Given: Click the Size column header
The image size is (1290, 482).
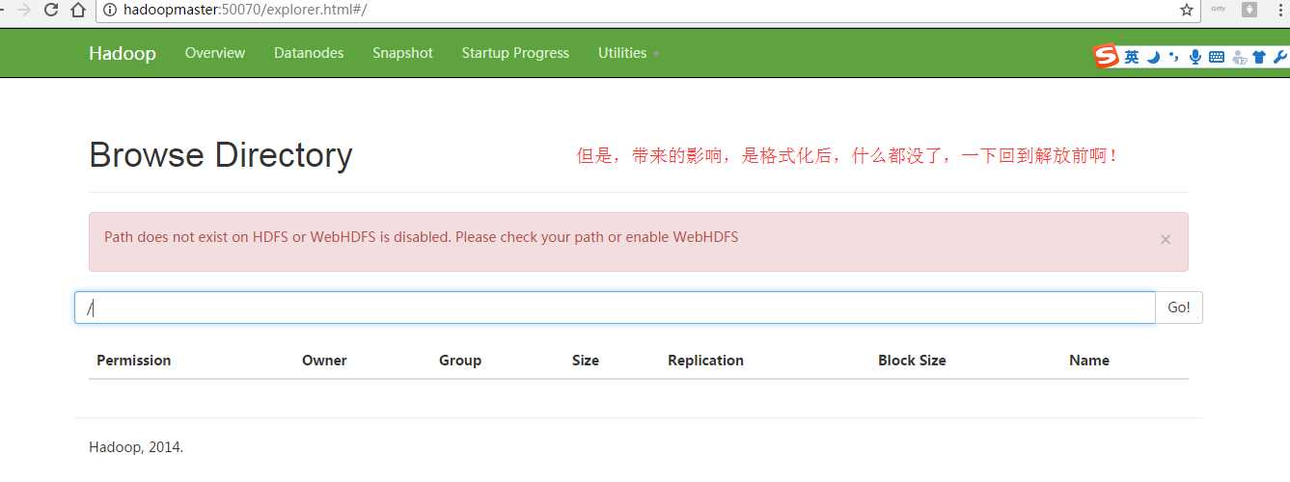Looking at the screenshot, I should click(x=586, y=361).
